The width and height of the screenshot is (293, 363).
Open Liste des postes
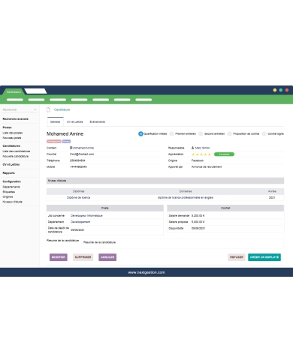(13, 133)
